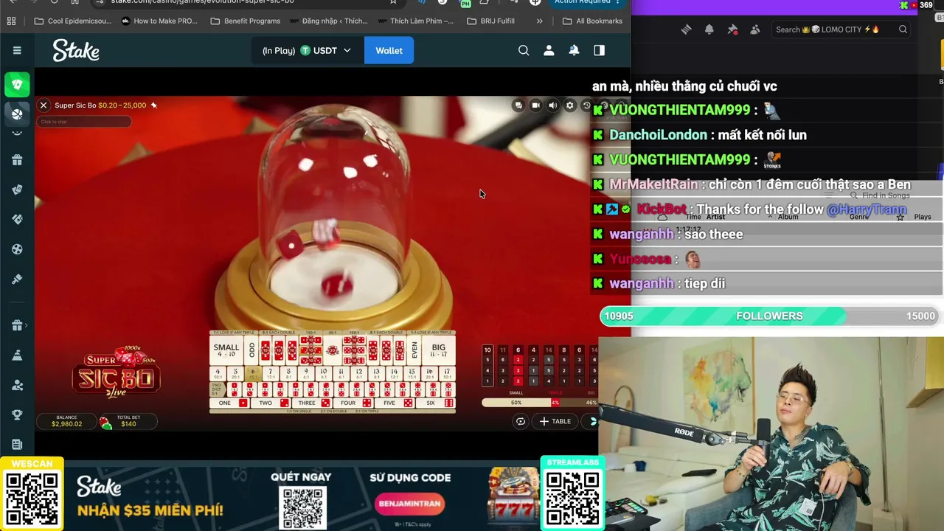944x531 pixels.
Task: Open the (In Play) USDT currency dropdown
Action: (307, 50)
